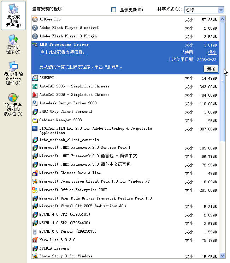The height and width of the screenshot is (263, 230).
Task: Click the Microsoft Office Enterprise 2007 icon
Action: (35, 190)
